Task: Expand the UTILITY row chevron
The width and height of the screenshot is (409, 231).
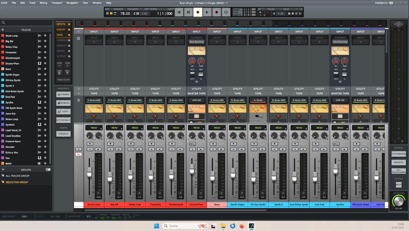Action: click(79, 89)
